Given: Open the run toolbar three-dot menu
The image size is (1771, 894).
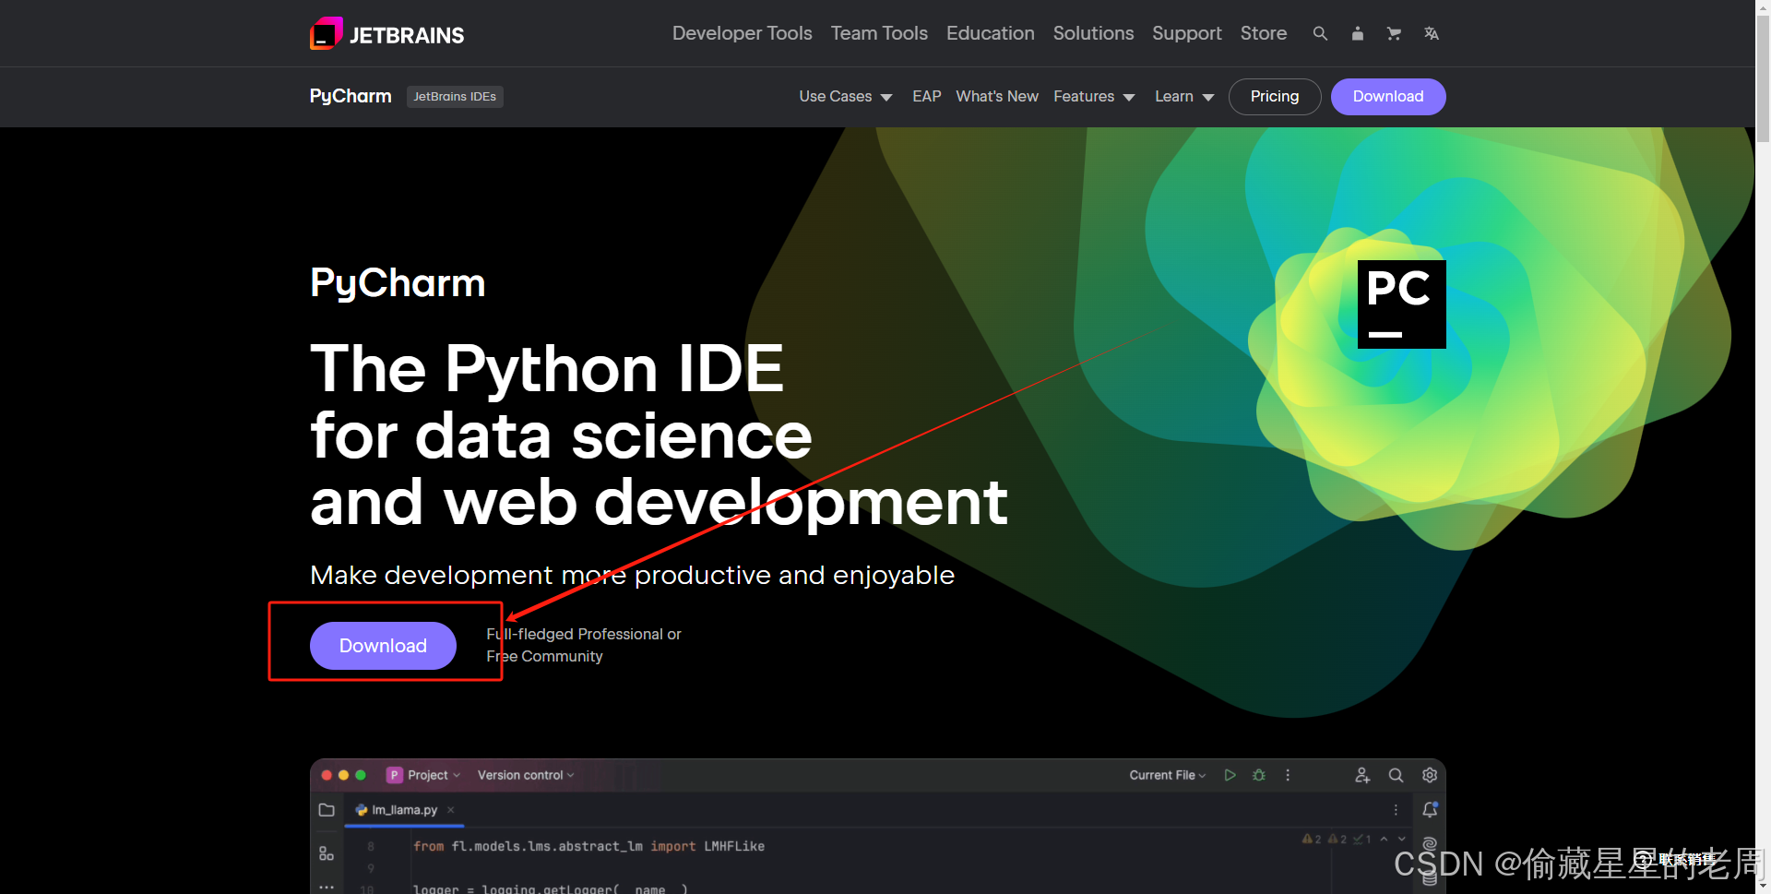Looking at the screenshot, I should tap(1288, 775).
